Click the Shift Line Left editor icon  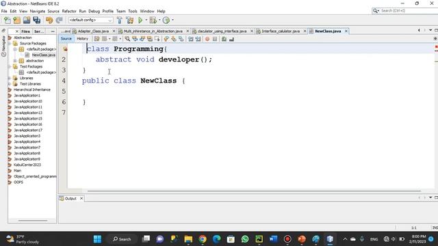(x=191, y=39)
